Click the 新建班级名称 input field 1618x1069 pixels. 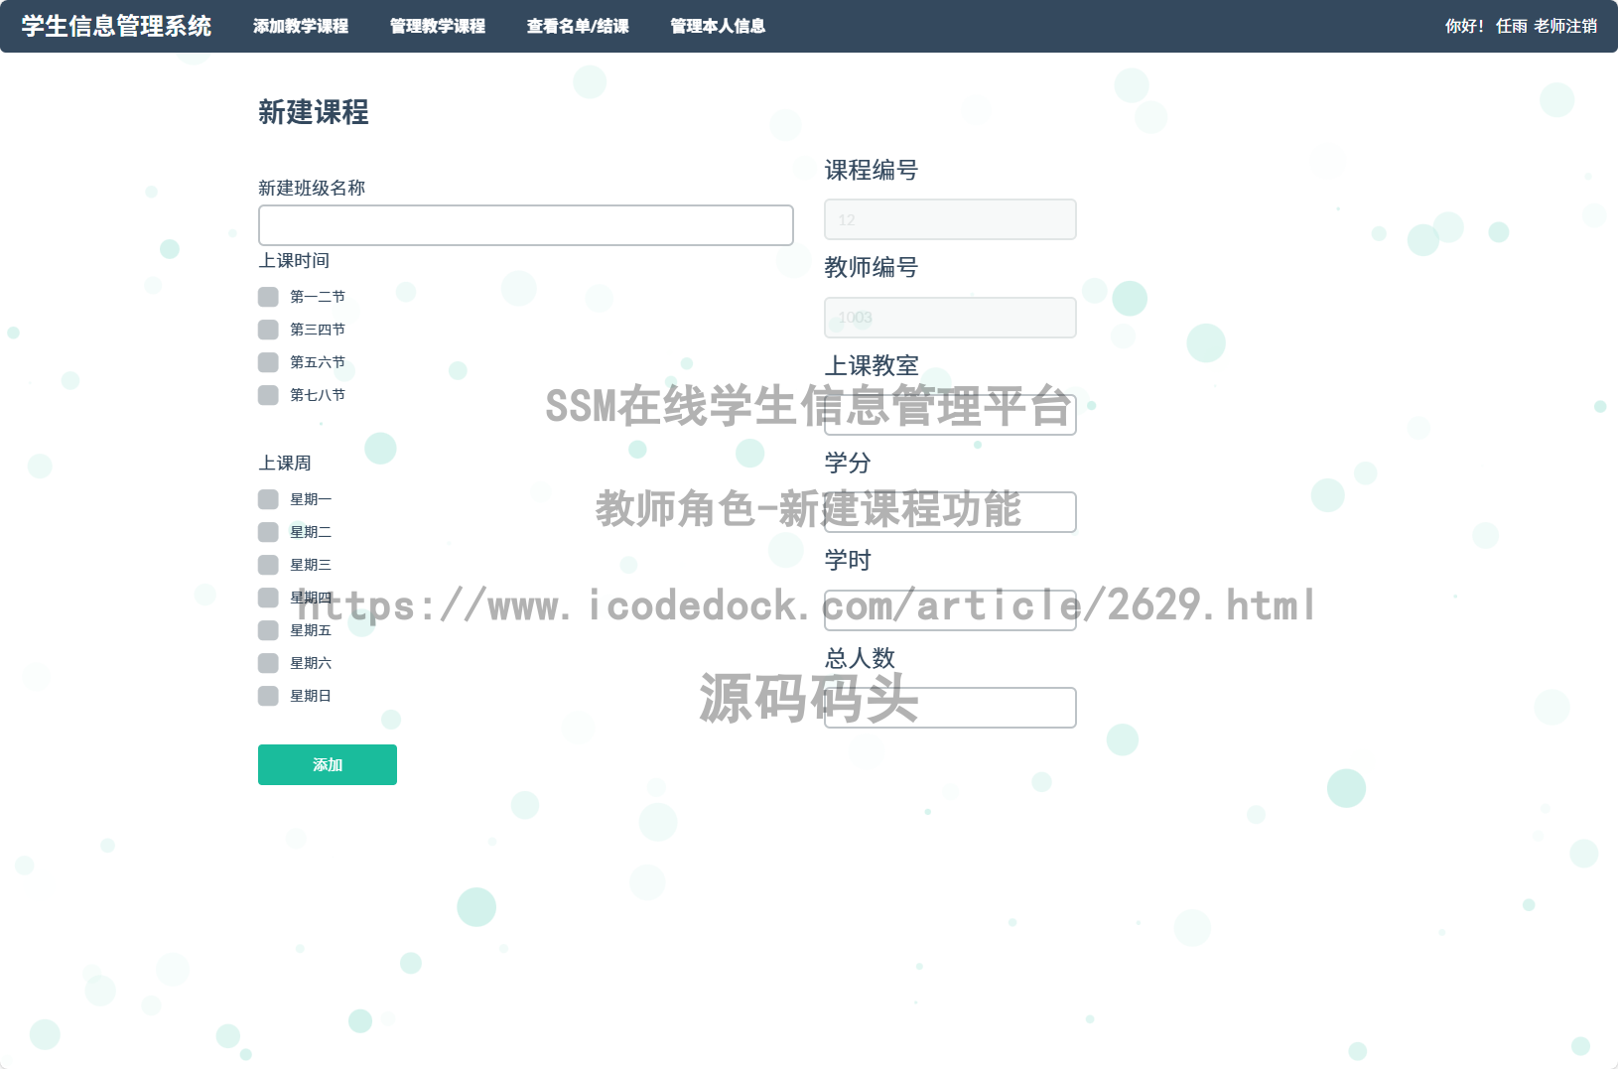pos(525,224)
